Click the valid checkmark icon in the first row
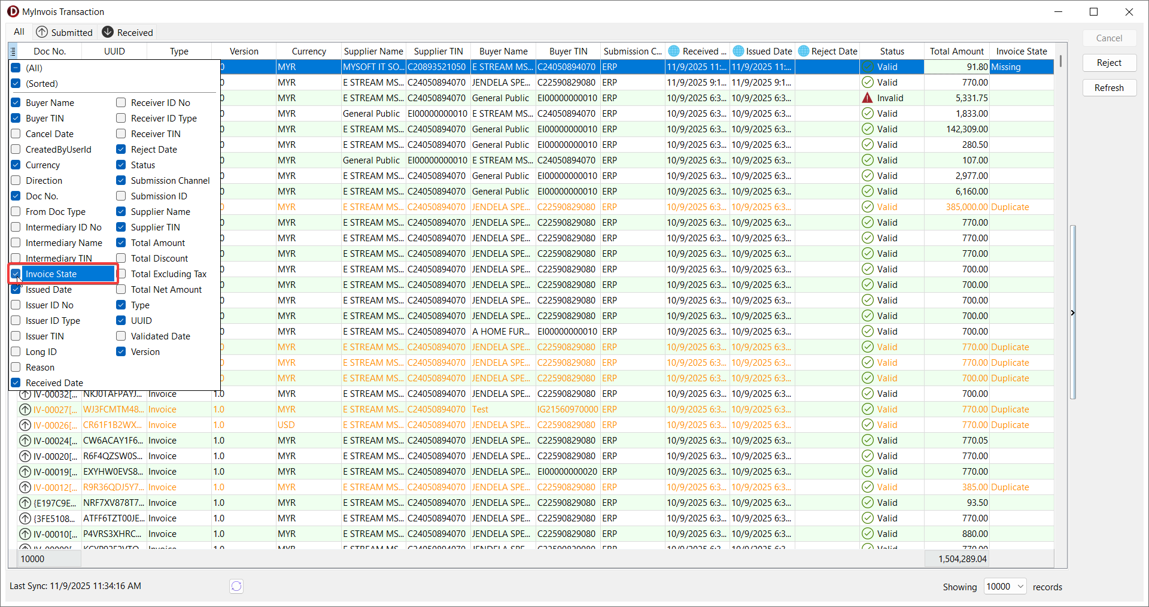The height and width of the screenshot is (607, 1149). pyautogui.click(x=867, y=67)
